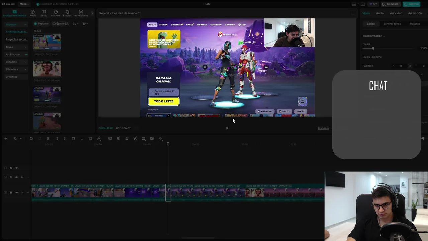Image resolution: width=428 pixels, height=241 pixels.
Task: Open the media sort dropdown
Action: pyautogui.click(x=75, y=24)
